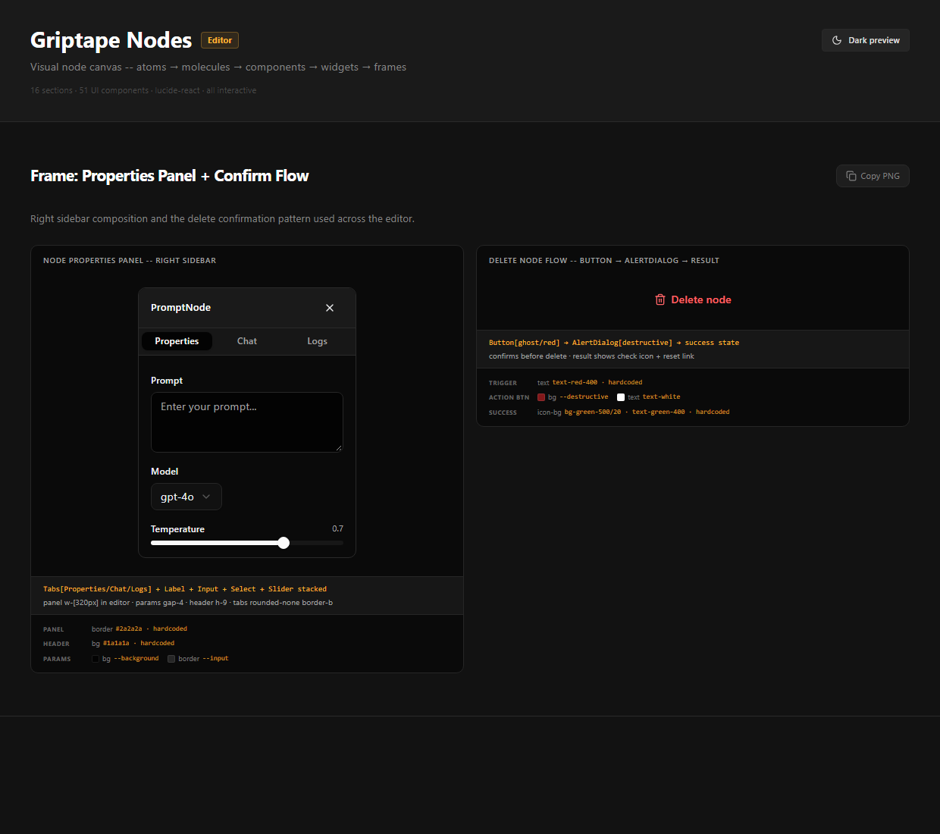Click the Griptape Nodes heading
This screenshot has height=834, width=940.
tap(111, 40)
